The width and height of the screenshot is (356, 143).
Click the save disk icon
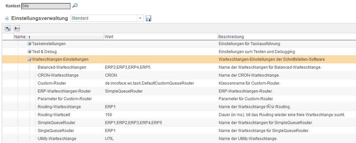(x=148, y=19)
